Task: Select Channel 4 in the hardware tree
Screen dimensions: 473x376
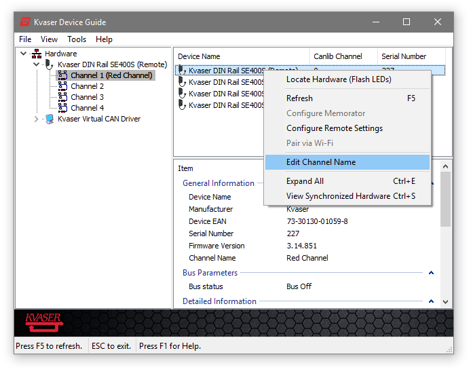Action: (x=87, y=108)
